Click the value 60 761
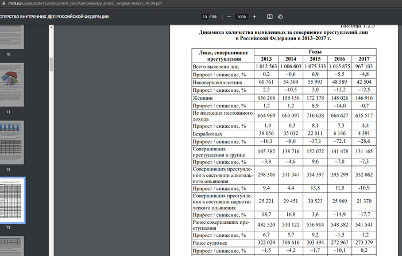Screen dimensions: 402x256 [x=266, y=82]
